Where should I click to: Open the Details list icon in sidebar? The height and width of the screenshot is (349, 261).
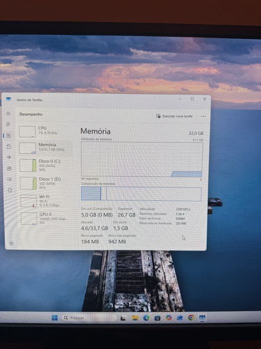(9, 179)
